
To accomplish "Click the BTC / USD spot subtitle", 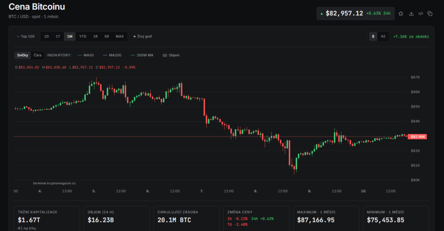I will pos(33,17).
